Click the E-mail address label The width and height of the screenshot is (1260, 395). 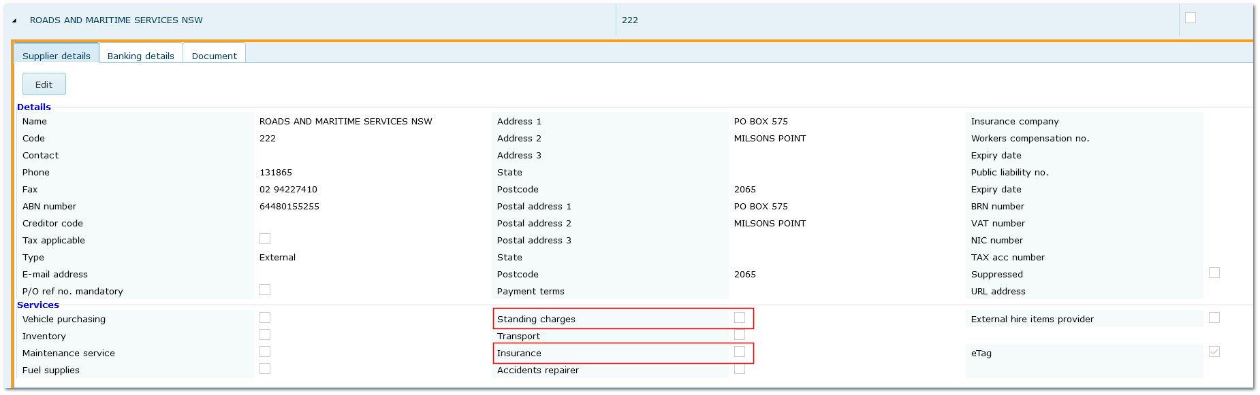[55, 275]
